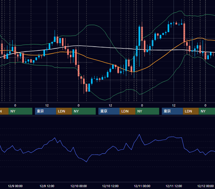Click the NY session block spanning 12/11 00:00
Image resolution: width=215 pixels, height=189 pixels.
pyautogui.click(x=147, y=111)
